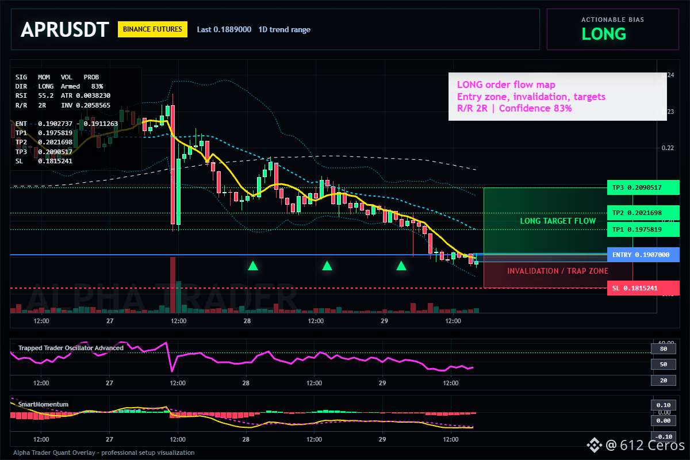Screen dimensions: 690x460
Task: Select the blue ENTRY 0.1907000 price tag
Action: coord(644,255)
